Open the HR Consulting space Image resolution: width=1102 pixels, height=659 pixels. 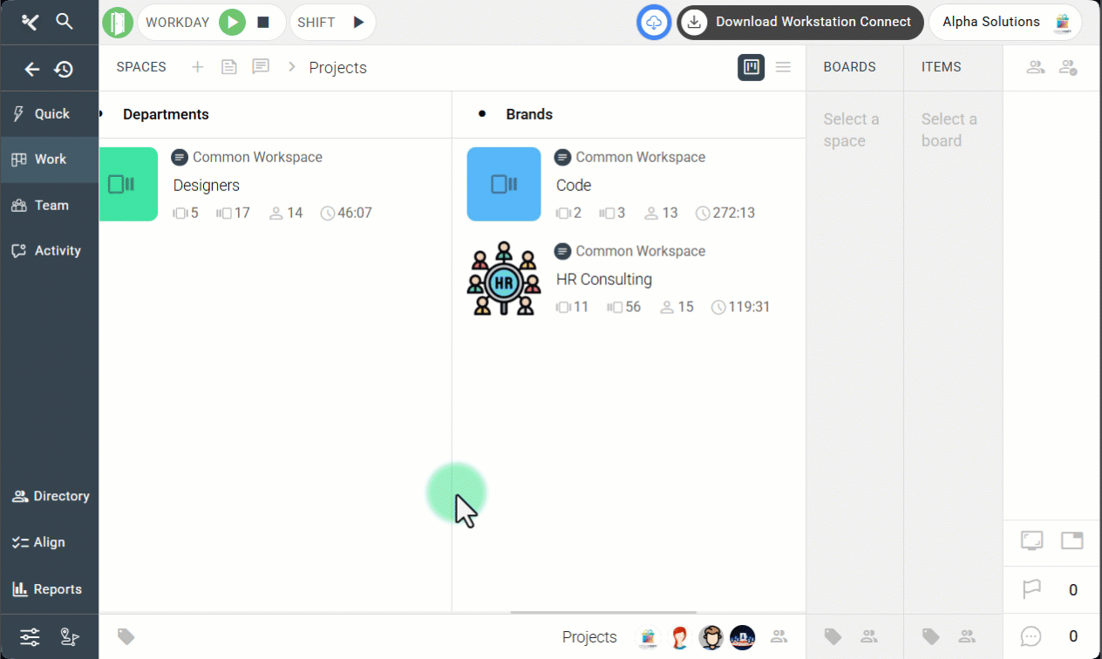[x=603, y=280]
